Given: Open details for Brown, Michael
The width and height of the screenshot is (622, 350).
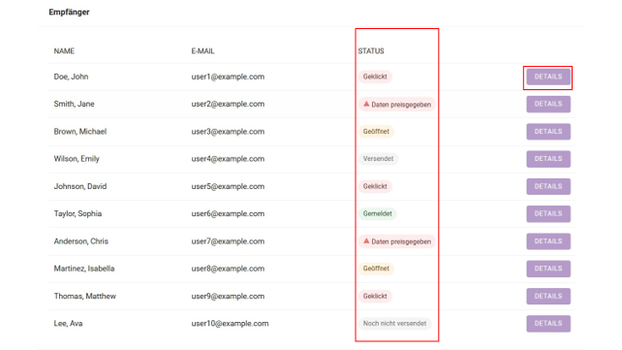Looking at the screenshot, I should pos(548,131).
